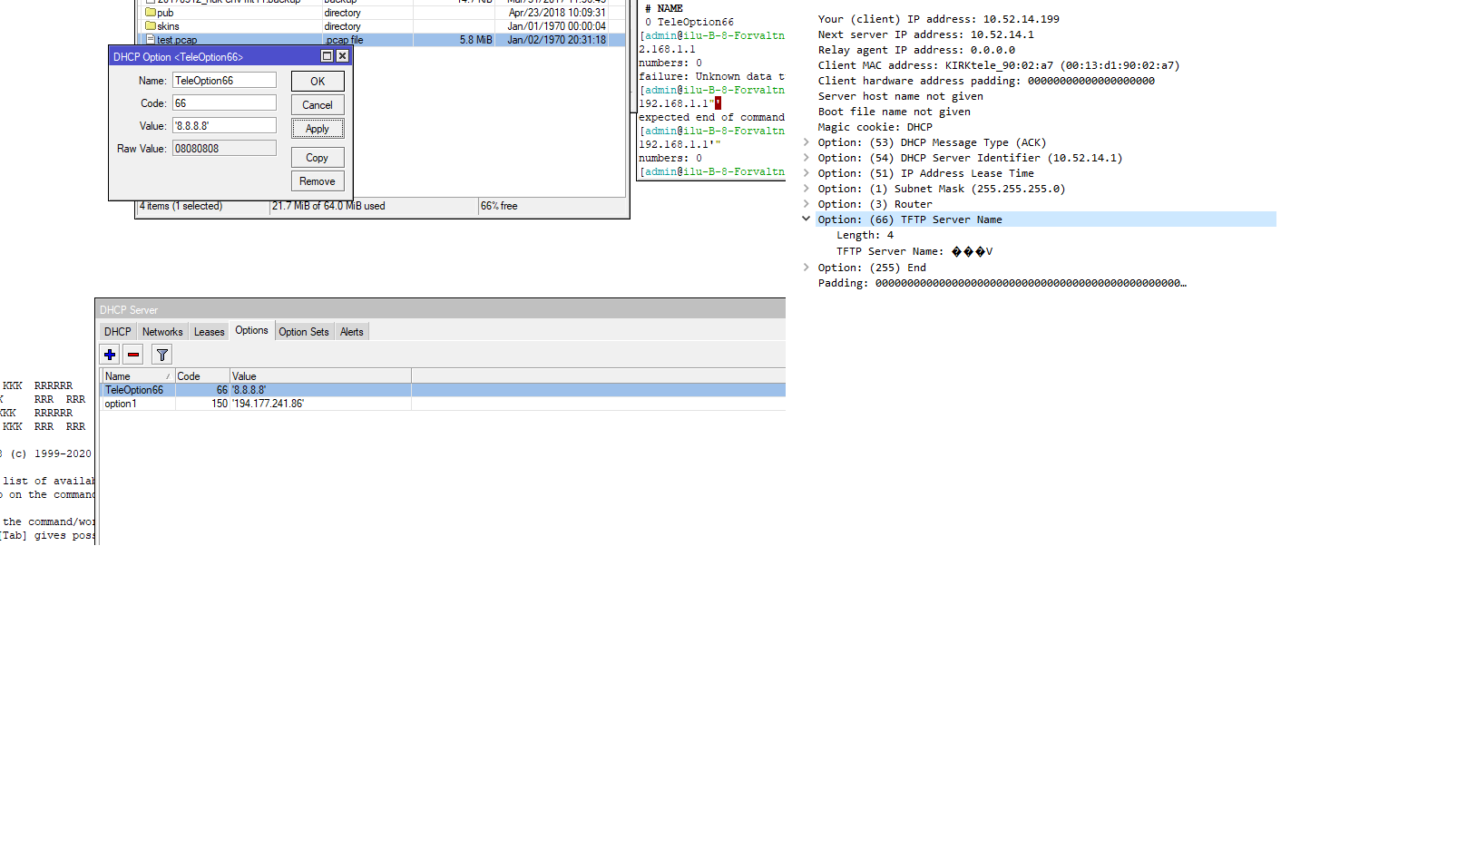This screenshot has height=848, width=1457.
Task: Click the pub folder icon in file list
Action: (x=151, y=13)
